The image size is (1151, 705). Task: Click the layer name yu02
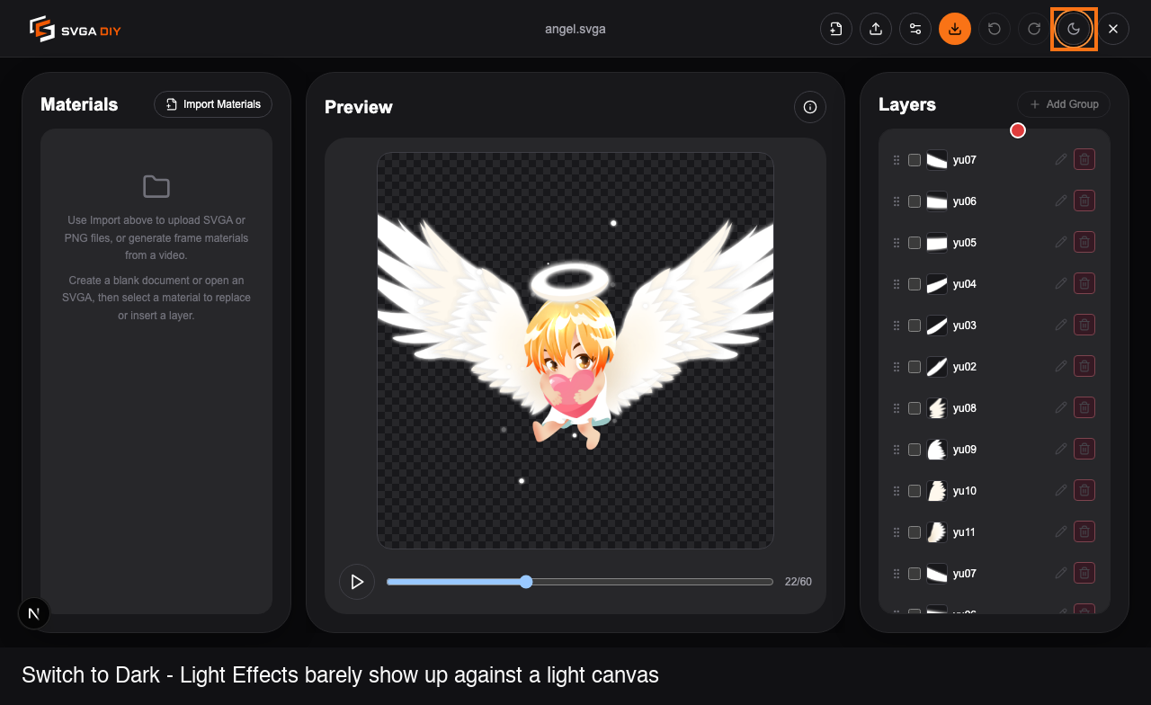coord(965,367)
